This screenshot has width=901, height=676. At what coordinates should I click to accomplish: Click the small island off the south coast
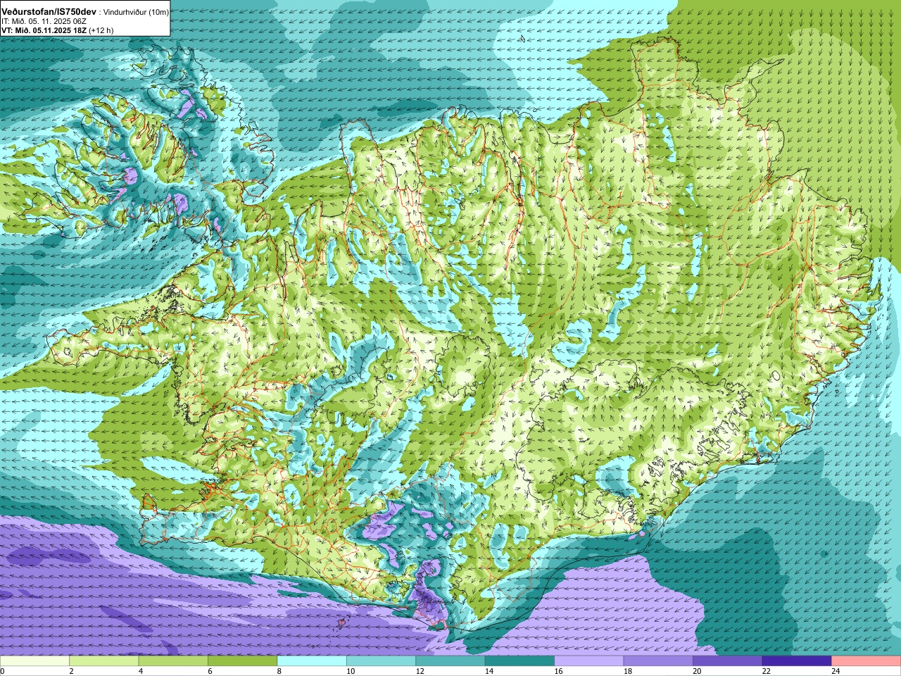coord(342,622)
